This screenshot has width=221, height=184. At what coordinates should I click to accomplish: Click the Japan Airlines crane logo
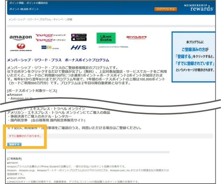[21, 47]
